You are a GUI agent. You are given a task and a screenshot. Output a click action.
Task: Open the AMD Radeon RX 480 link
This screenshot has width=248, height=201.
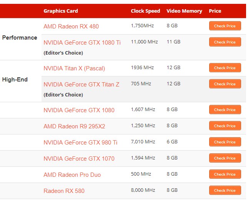pyautogui.click(x=71, y=27)
